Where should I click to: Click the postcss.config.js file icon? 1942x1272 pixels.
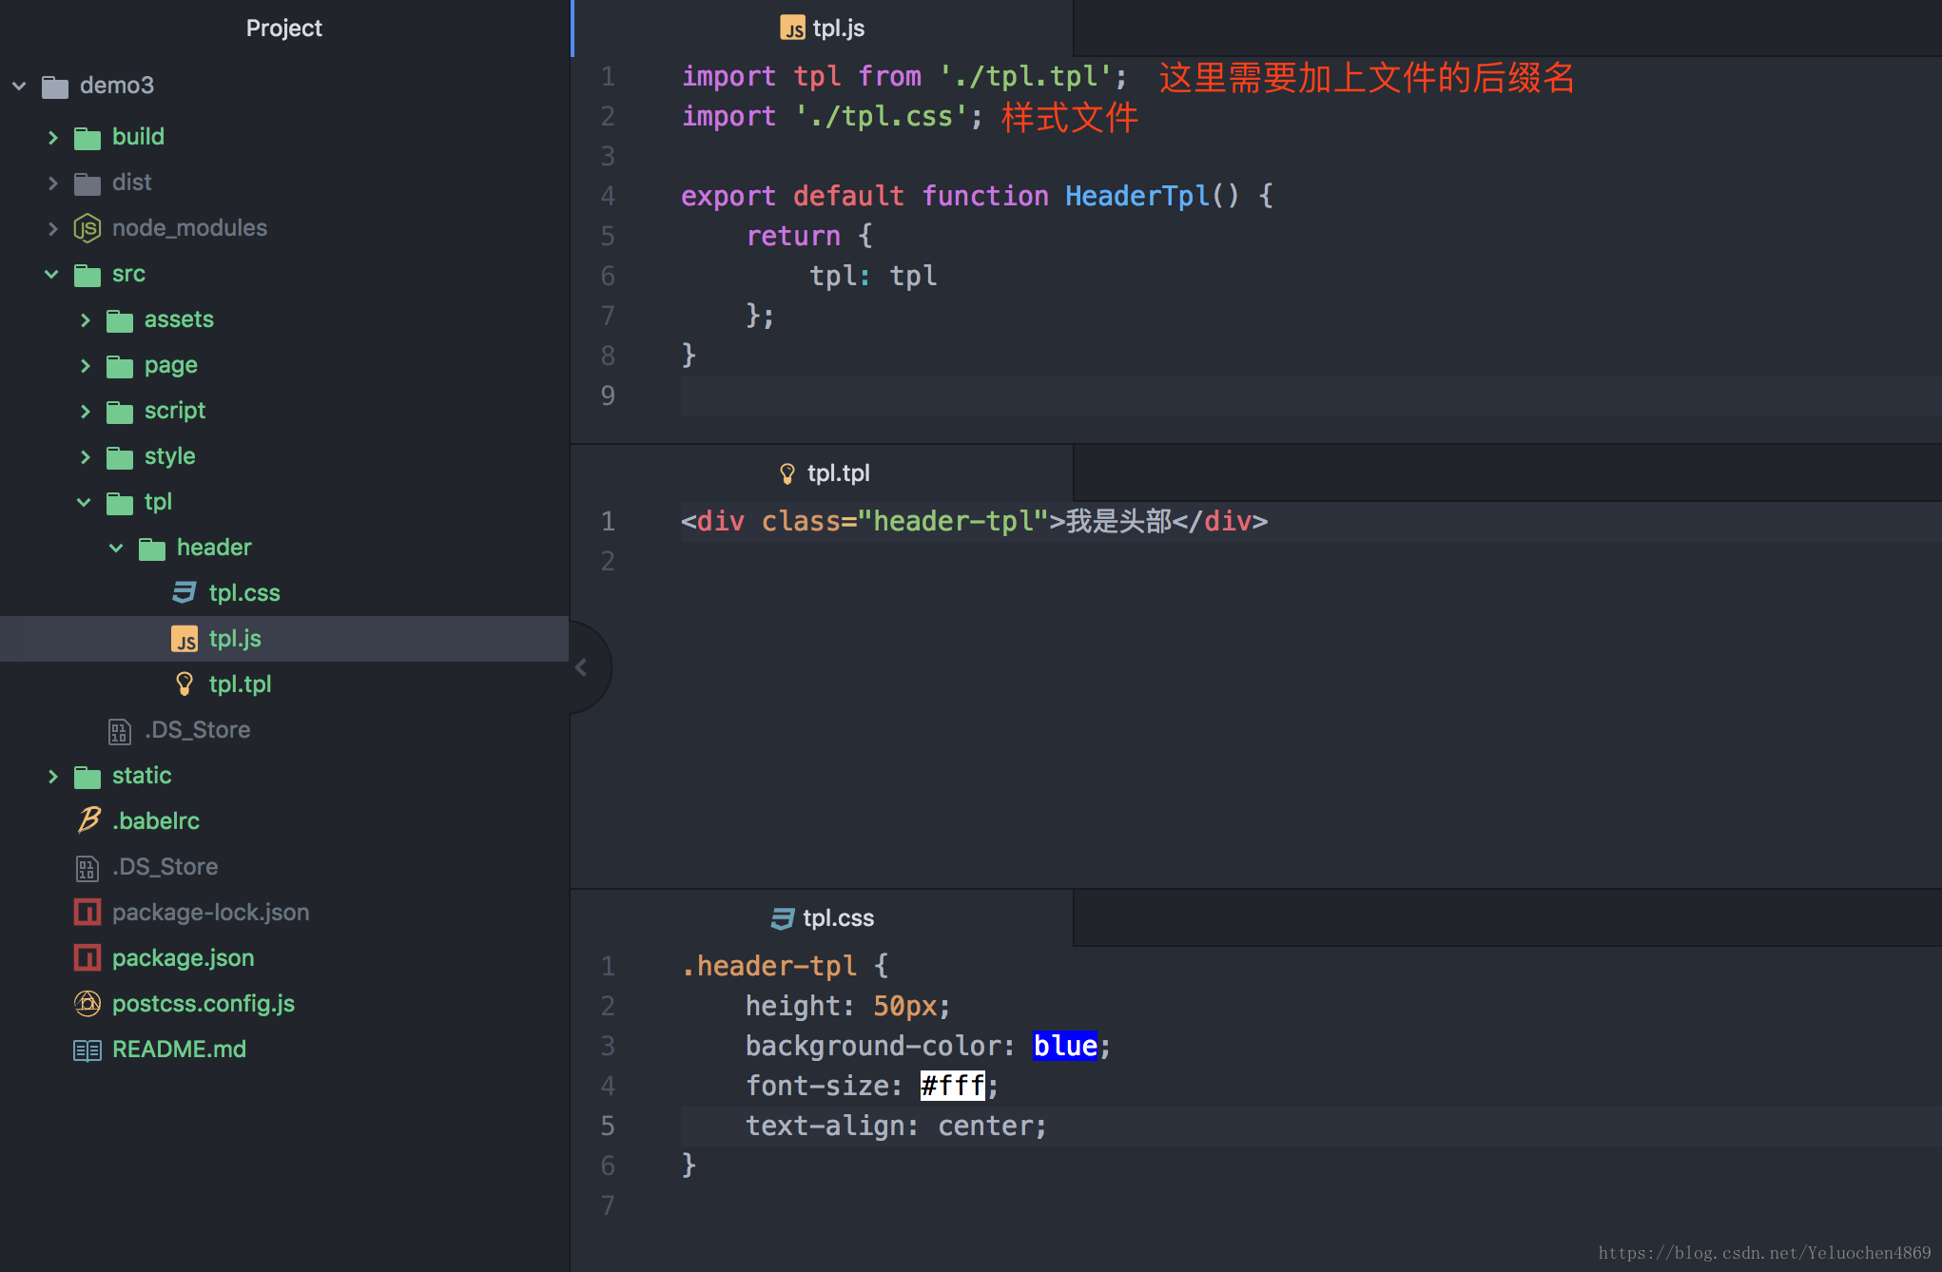[86, 1004]
